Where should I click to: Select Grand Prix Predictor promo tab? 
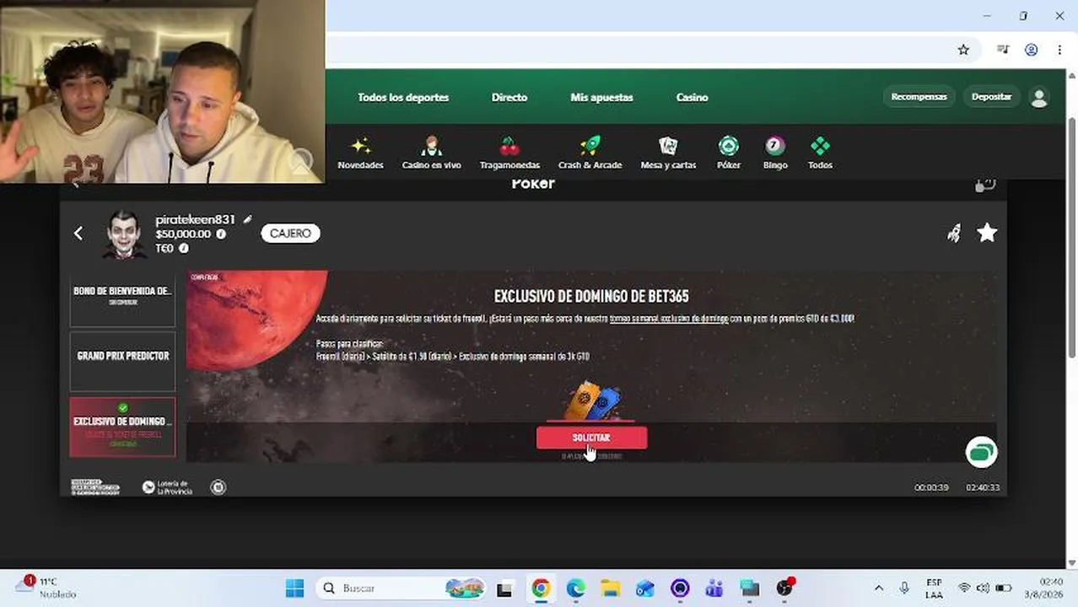(122, 361)
